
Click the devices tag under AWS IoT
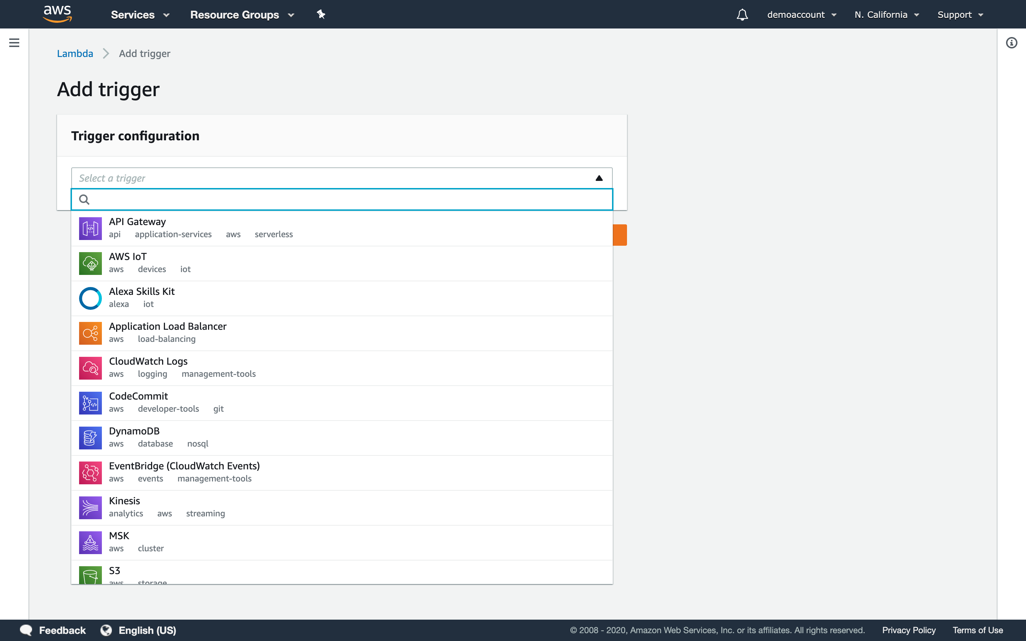pyautogui.click(x=152, y=269)
